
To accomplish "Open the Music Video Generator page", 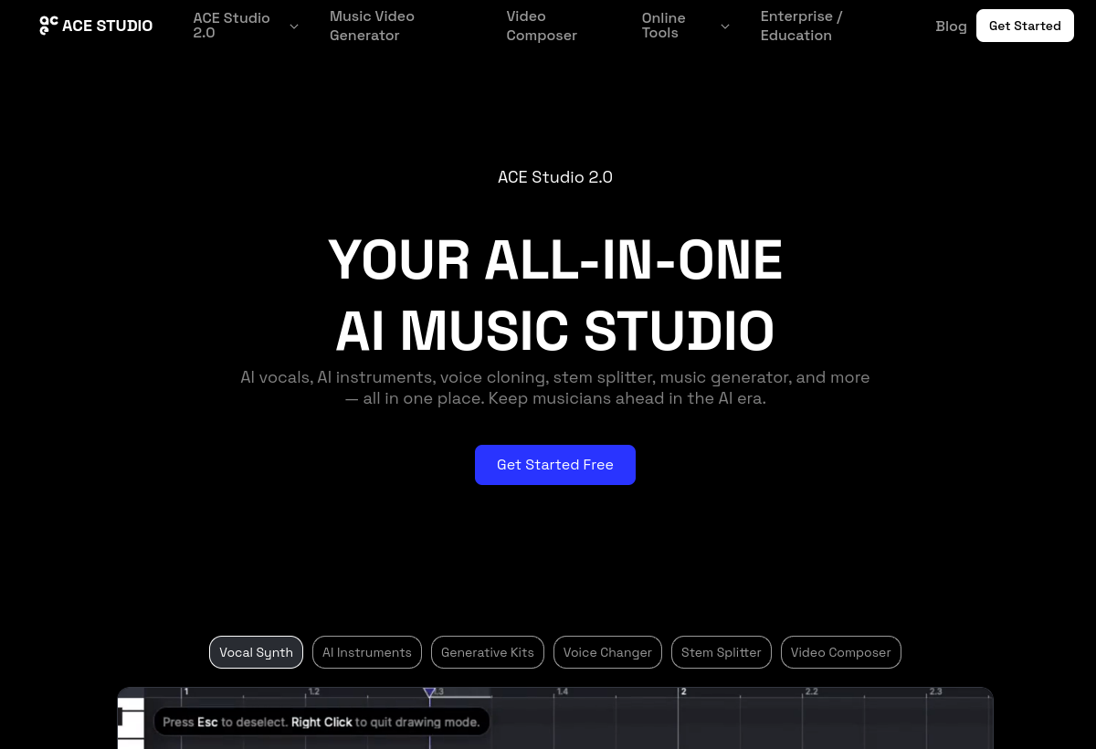I will click(x=372, y=26).
